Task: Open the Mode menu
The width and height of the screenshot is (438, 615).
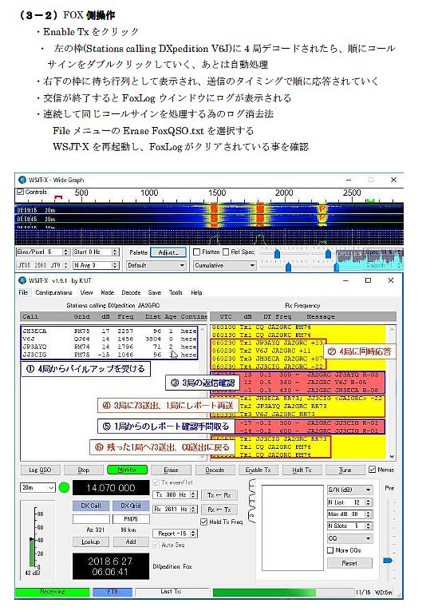Action: tap(108, 292)
